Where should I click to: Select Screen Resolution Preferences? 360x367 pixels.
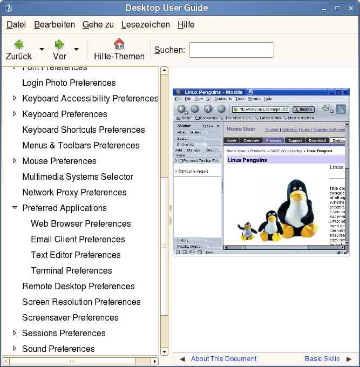pos(81,302)
